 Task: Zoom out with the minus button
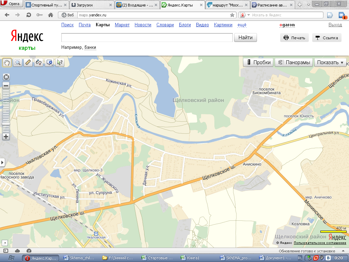click(x=6, y=86)
